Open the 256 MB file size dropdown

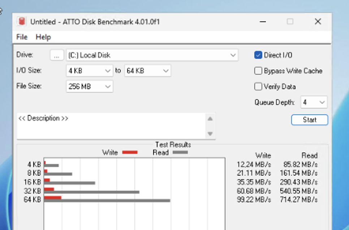(x=90, y=87)
